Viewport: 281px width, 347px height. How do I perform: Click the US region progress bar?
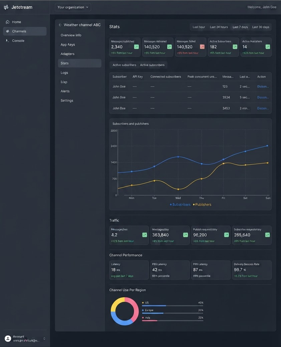click(173, 306)
